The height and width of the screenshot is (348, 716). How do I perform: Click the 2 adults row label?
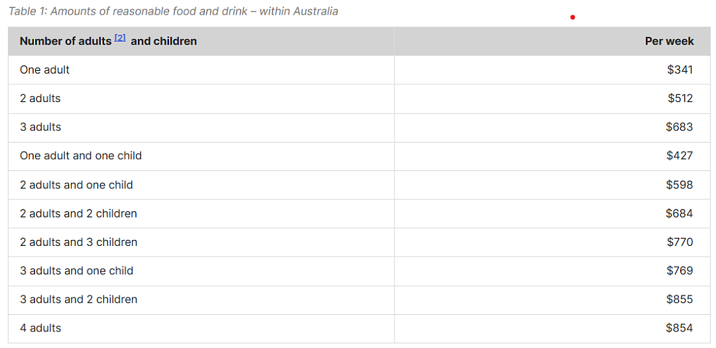40,99
